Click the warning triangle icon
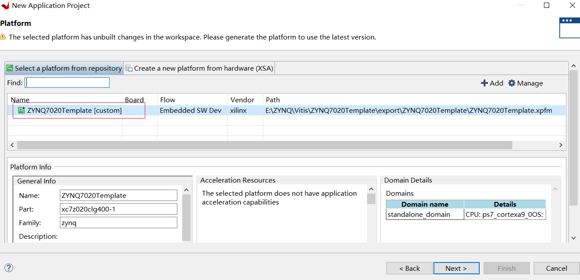Image resolution: width=580 pixels, height=280 pixels. [x=3, y=37]
